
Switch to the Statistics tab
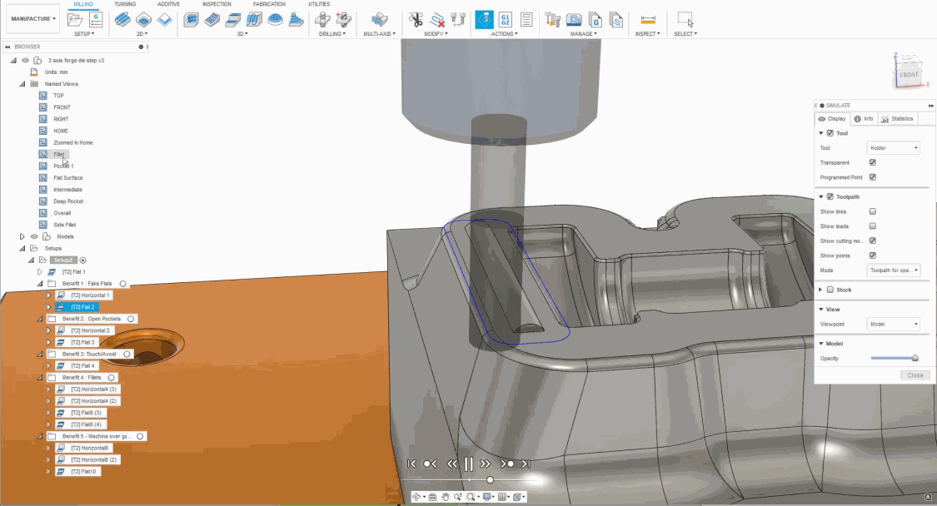[897, 119]
